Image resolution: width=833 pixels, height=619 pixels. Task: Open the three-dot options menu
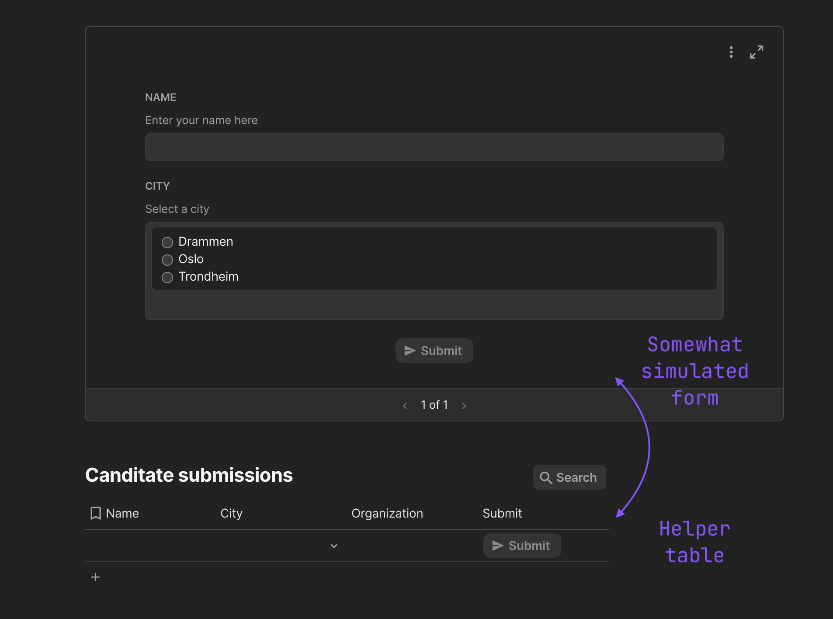click(731, 52)
